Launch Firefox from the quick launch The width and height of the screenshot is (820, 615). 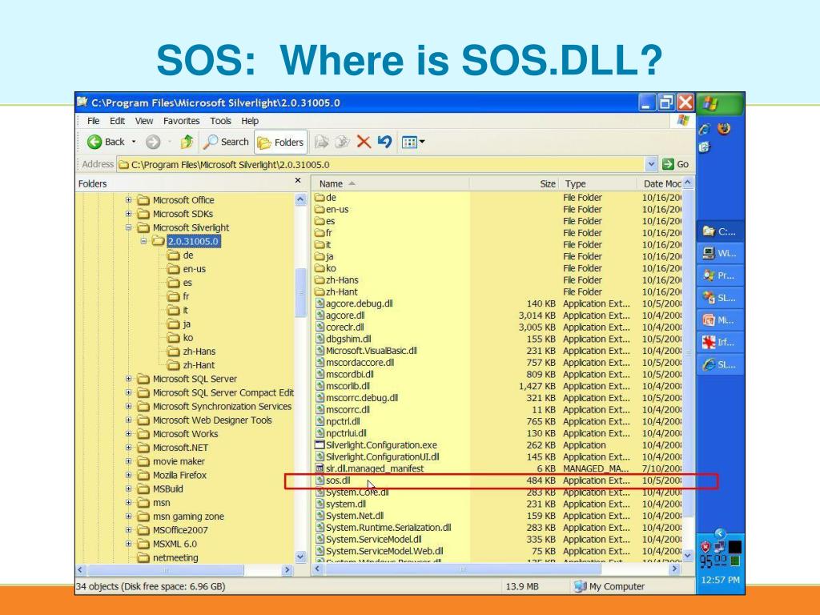tap(724, 129)
